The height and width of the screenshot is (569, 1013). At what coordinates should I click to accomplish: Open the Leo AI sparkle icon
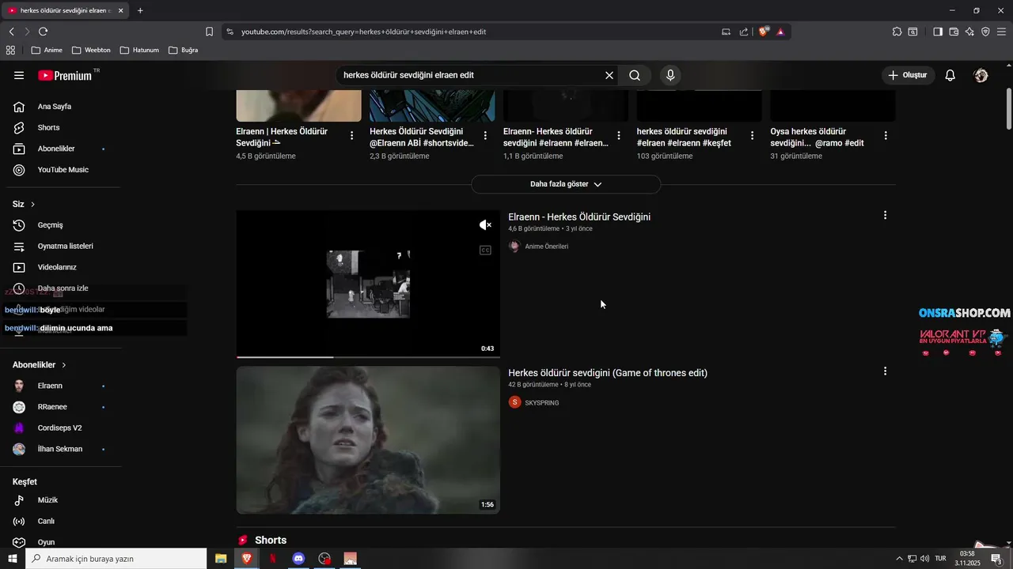pos(969,32)
